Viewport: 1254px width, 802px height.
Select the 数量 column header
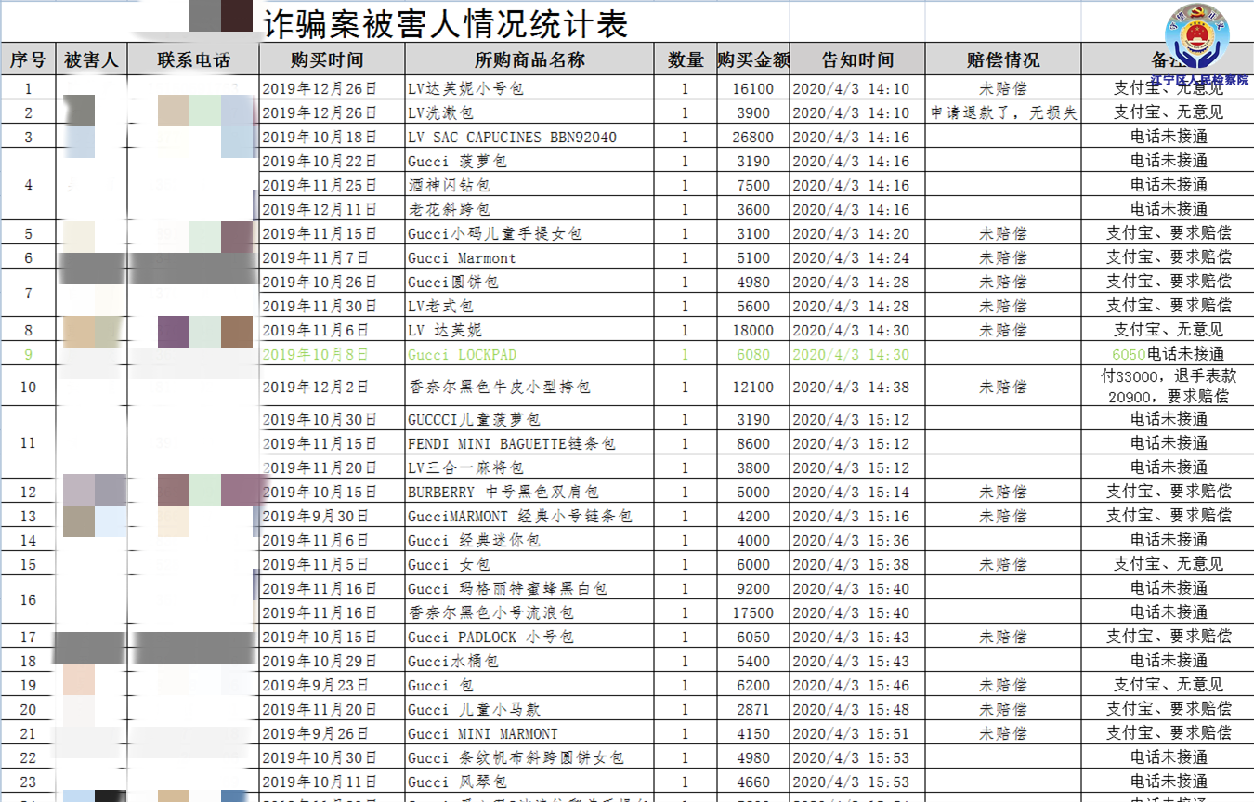point(686,60)
